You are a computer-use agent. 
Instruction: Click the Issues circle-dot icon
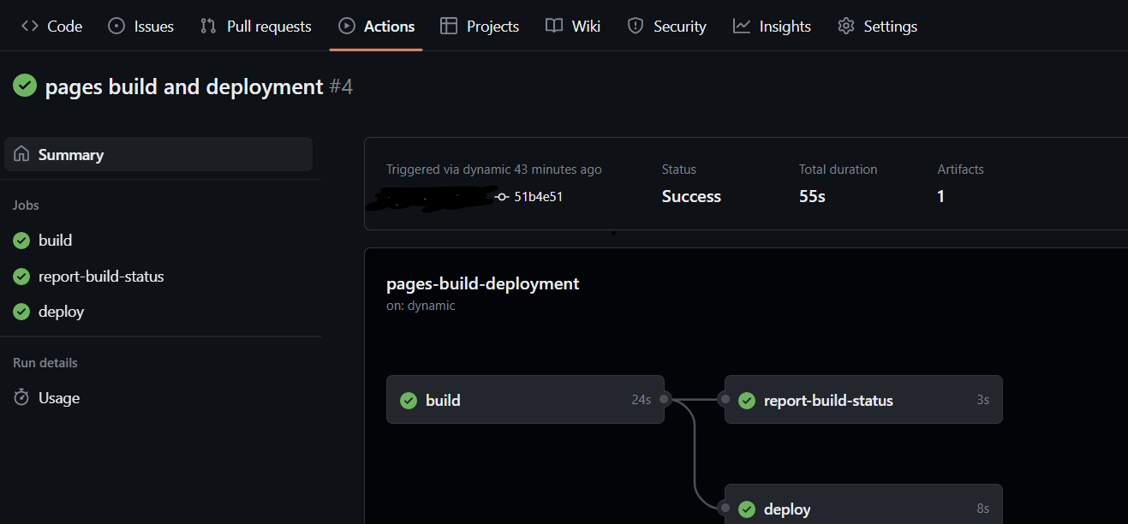(x=116, y=26)
